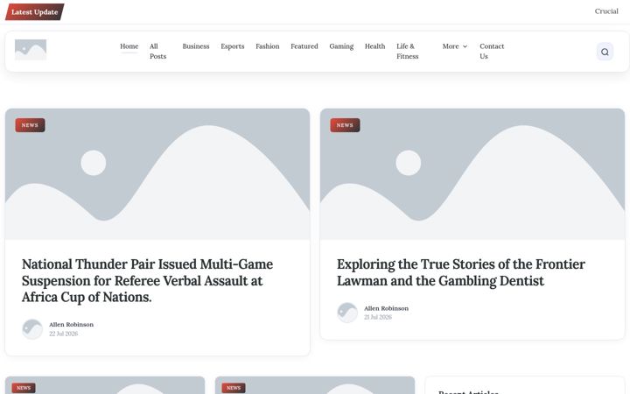Open the search icon button
Image resolution: width=630 pixels, height=394 pixels.
click(605, 52)
